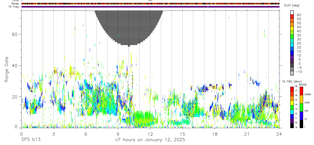Click the '45' value in the ELEV legend
This screenshot has width=314, height=145.
[x=299, y=27]
